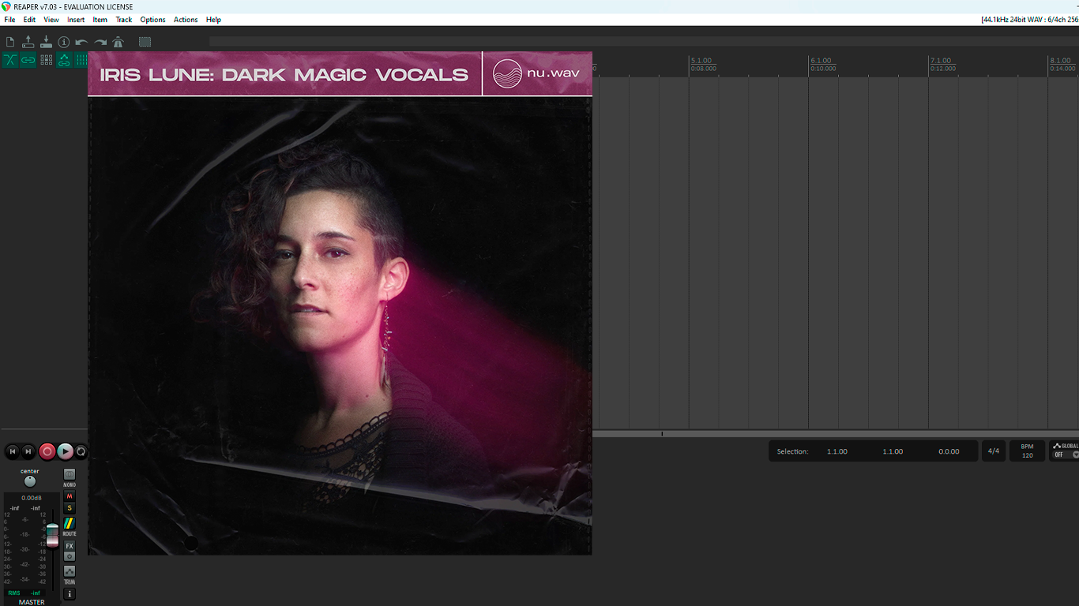The width and height of the screenshot is (1079, 606).
Task: Go to project end transport button
Action: (x=28, y=451)
